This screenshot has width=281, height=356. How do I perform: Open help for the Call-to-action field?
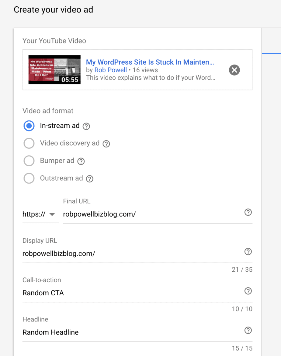[x=248, y=291]
